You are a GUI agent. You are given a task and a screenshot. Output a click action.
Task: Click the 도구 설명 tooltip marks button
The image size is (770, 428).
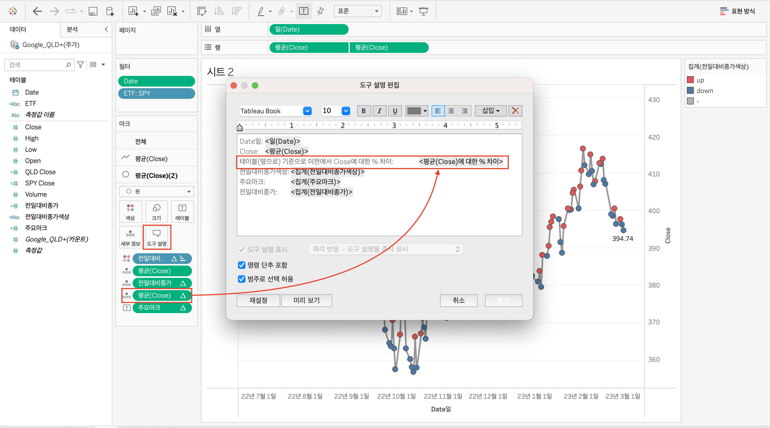(157, 238)
